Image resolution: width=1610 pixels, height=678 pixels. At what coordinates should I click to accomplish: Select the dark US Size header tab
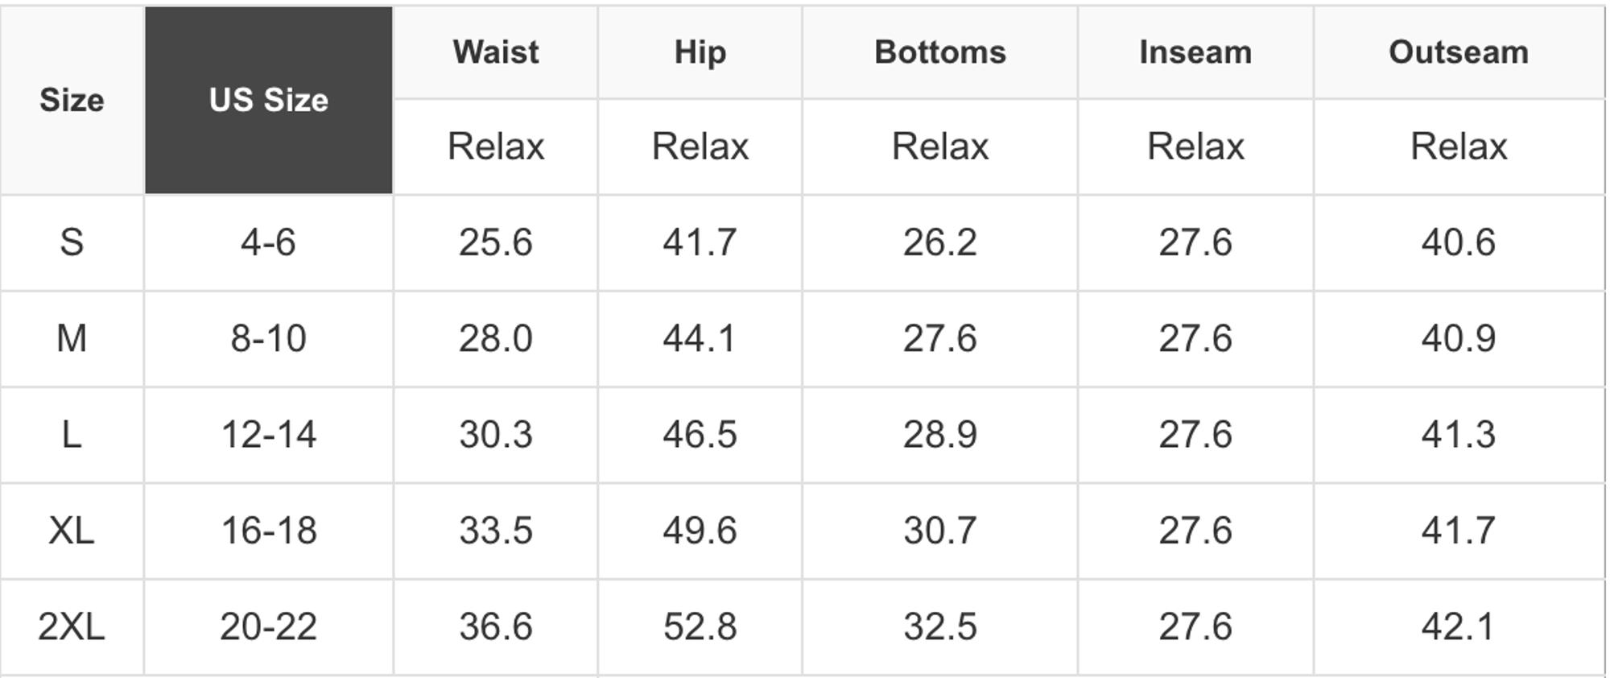pos(269,101)
